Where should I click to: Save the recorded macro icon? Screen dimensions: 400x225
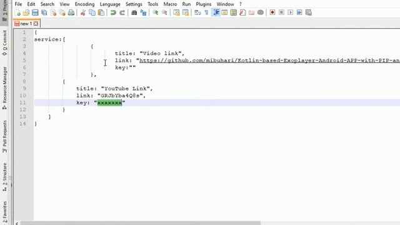(x=308, y=12)
